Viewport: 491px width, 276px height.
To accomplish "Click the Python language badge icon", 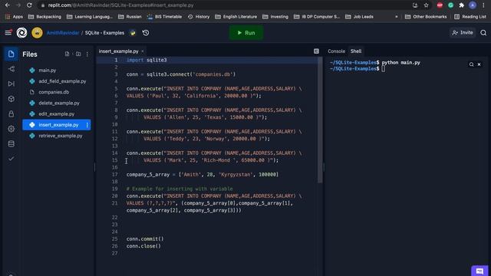I will 133,32.
